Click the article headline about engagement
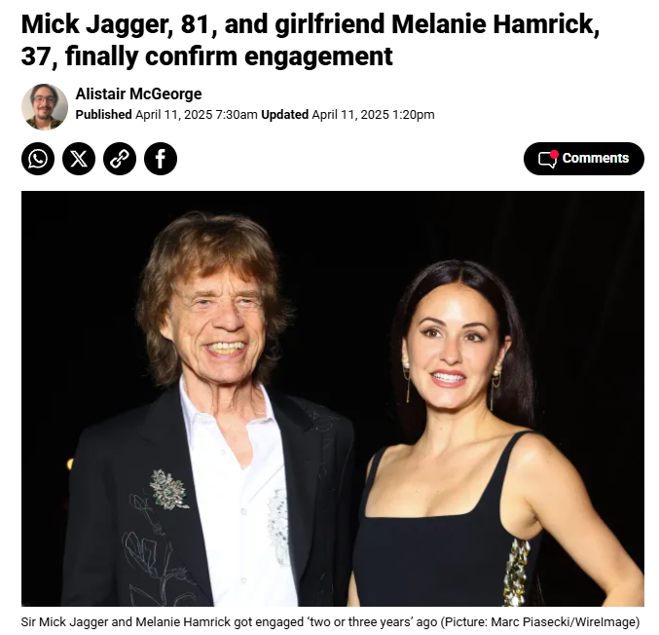This screenshot has width=659, height=635. pos(311,40)
